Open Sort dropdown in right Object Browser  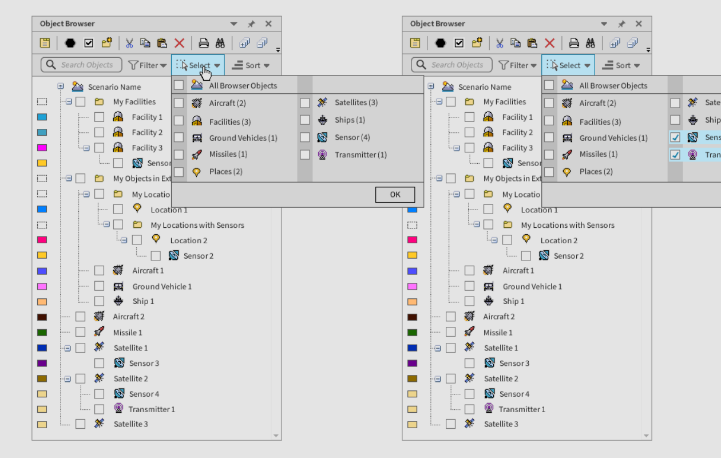(x=621, y=65)
